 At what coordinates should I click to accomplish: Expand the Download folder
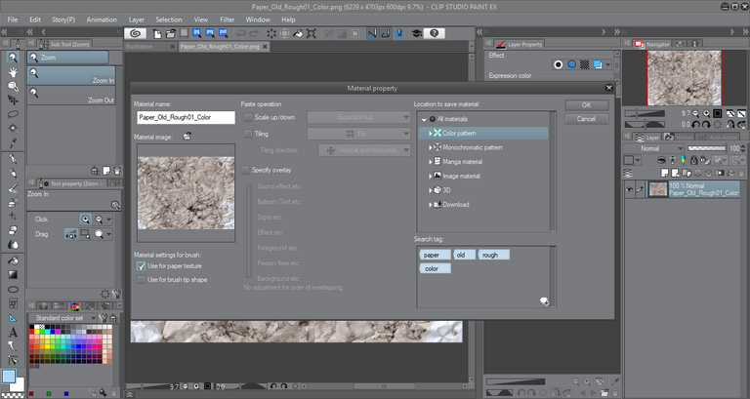point(430,205)
